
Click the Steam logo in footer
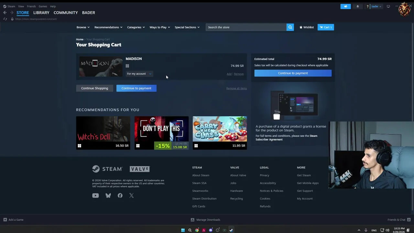click(x=107, y=169)
